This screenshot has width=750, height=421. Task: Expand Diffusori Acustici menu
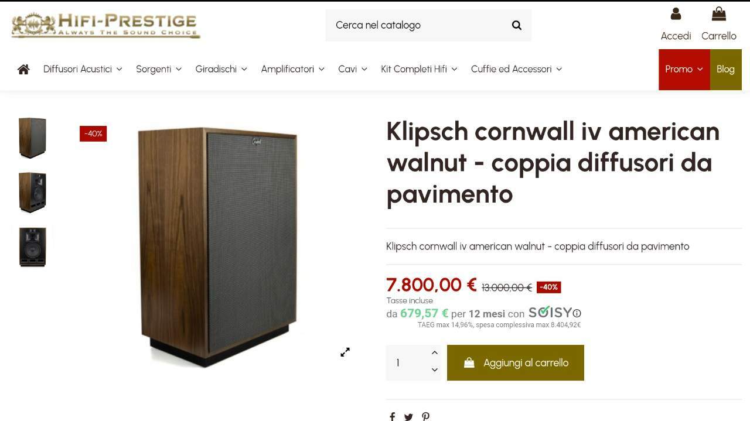coord(83,69)
